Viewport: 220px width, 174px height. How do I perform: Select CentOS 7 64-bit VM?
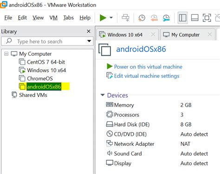click(46, 62)
